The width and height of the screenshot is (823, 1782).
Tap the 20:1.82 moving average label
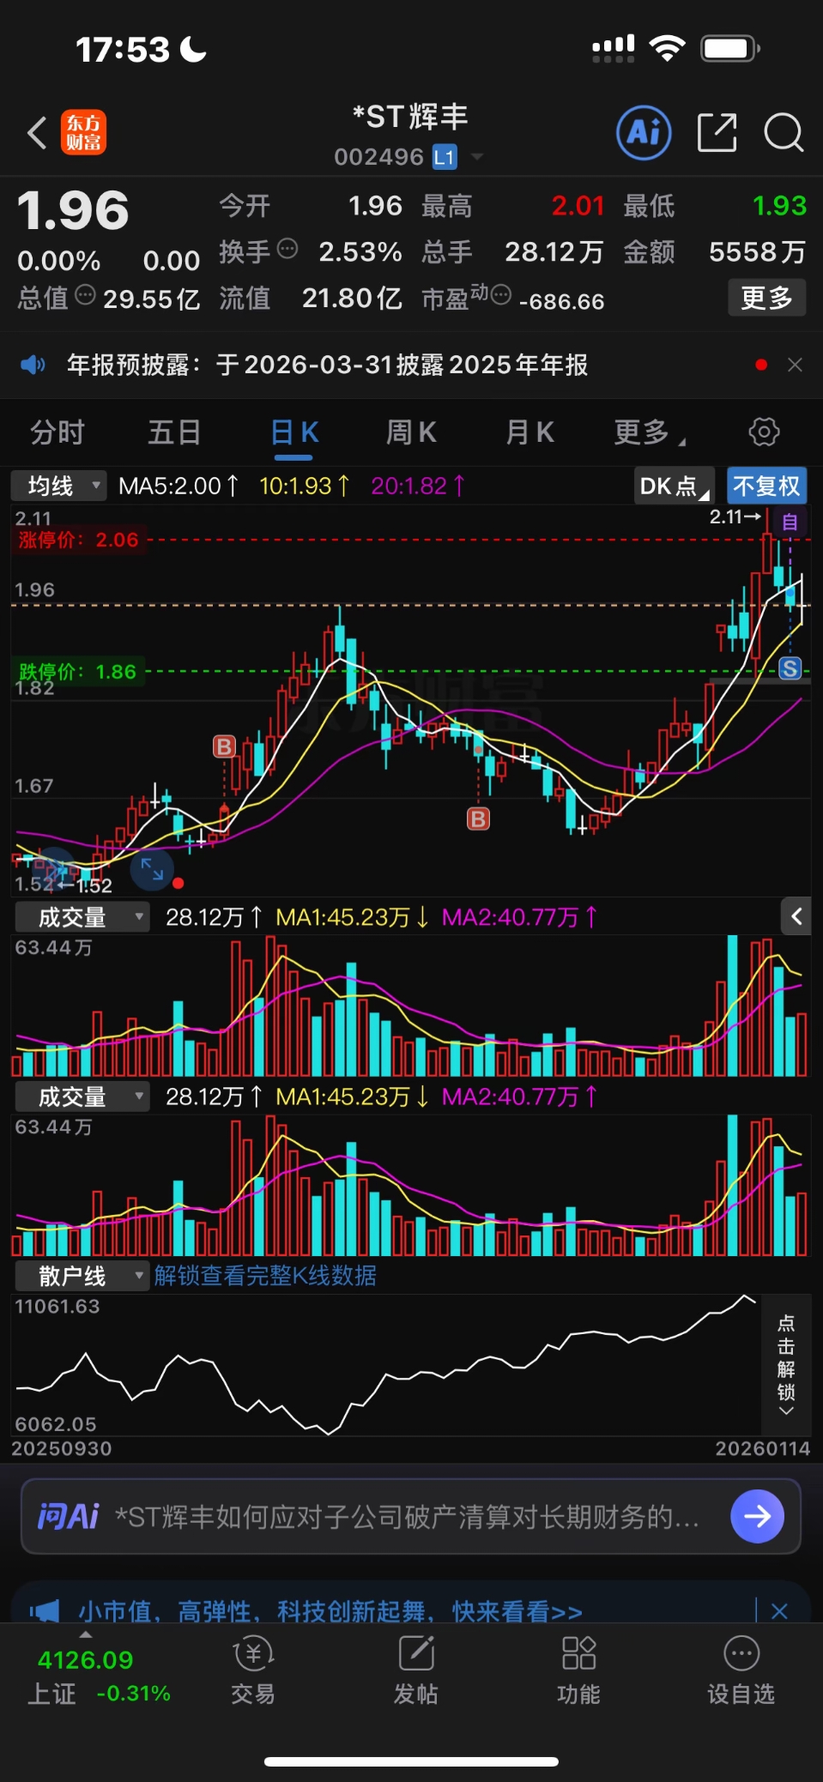(x=417, y=486)
